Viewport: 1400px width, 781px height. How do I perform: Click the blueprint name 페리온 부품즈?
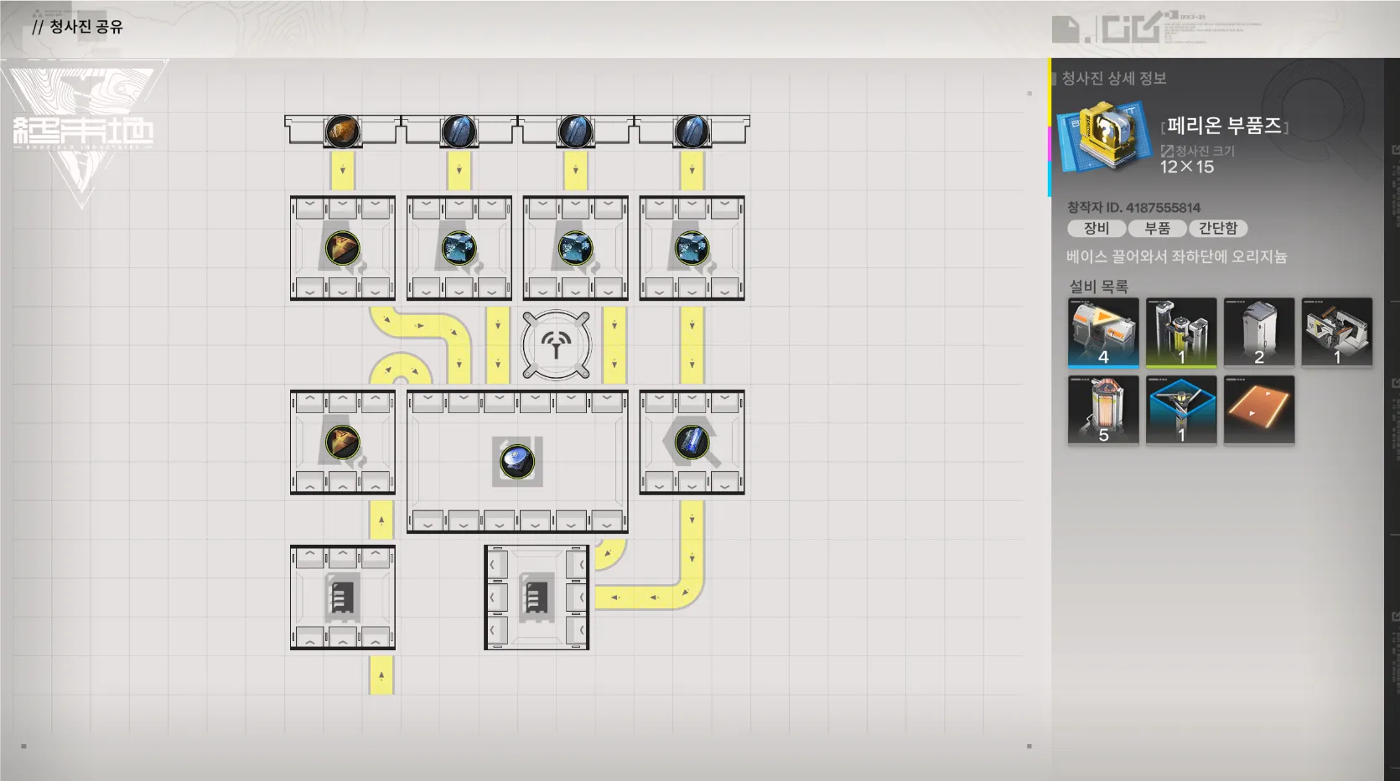click(1224, 126)
